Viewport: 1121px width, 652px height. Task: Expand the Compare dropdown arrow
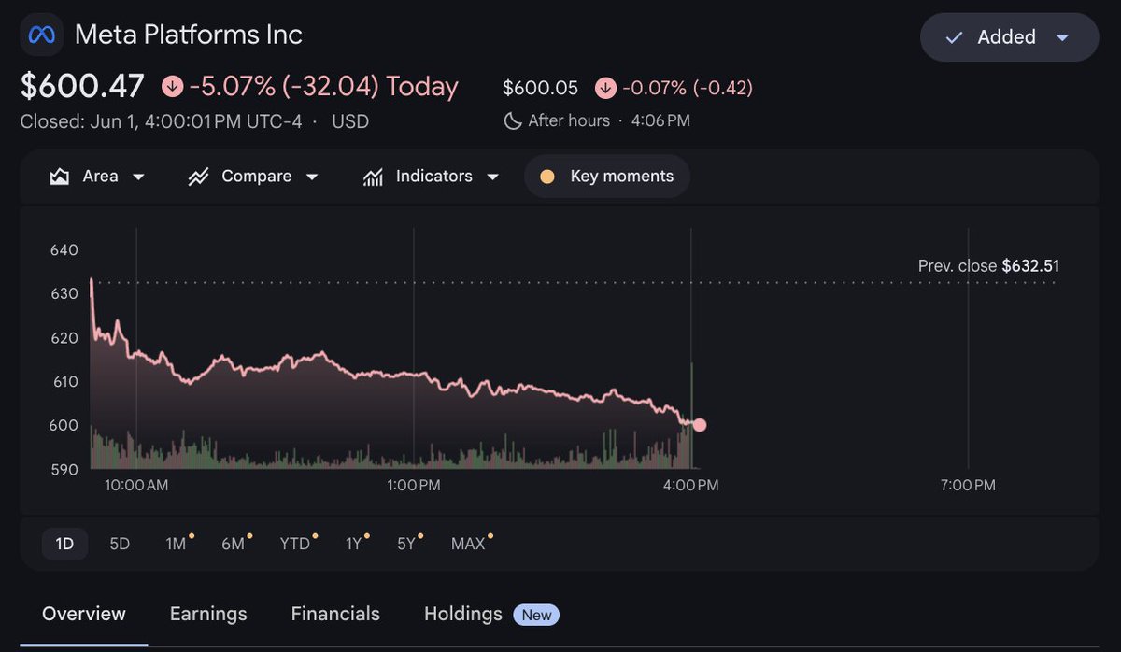click(x=312, y=177)
